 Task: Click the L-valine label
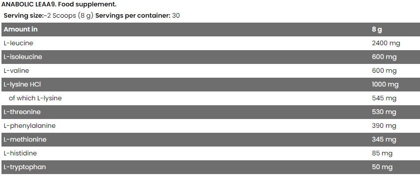16,71
